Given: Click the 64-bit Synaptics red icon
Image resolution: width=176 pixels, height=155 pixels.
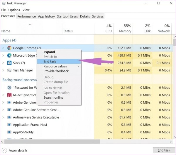Looking at the screenshot, I should click(x=9, y=95).
